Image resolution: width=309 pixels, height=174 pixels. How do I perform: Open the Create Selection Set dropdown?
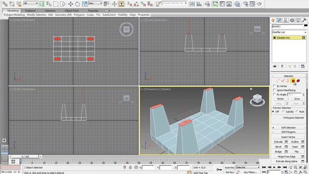[174, 3]
